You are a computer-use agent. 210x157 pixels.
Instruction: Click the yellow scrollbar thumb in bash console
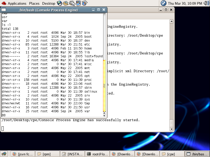tap(104, 85)
